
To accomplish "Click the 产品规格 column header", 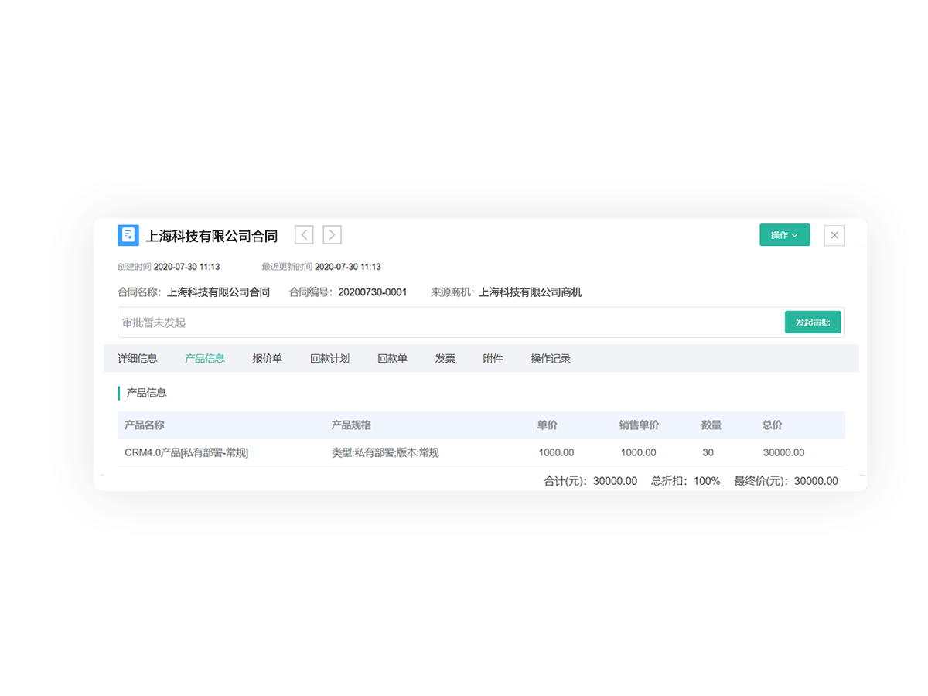I will 352,425.
